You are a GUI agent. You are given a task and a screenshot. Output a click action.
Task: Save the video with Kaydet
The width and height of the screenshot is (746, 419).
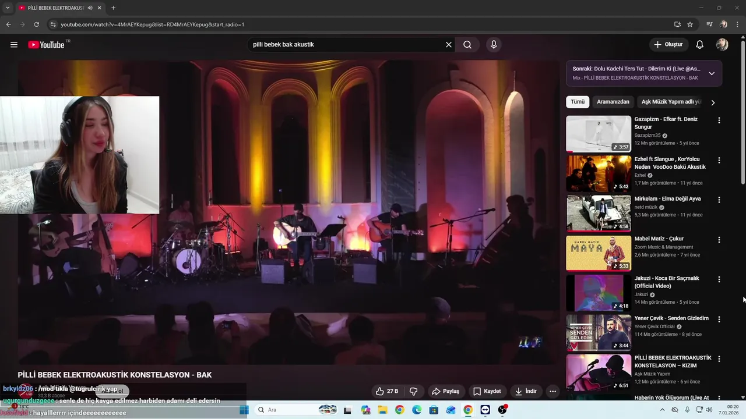[487, 391]
